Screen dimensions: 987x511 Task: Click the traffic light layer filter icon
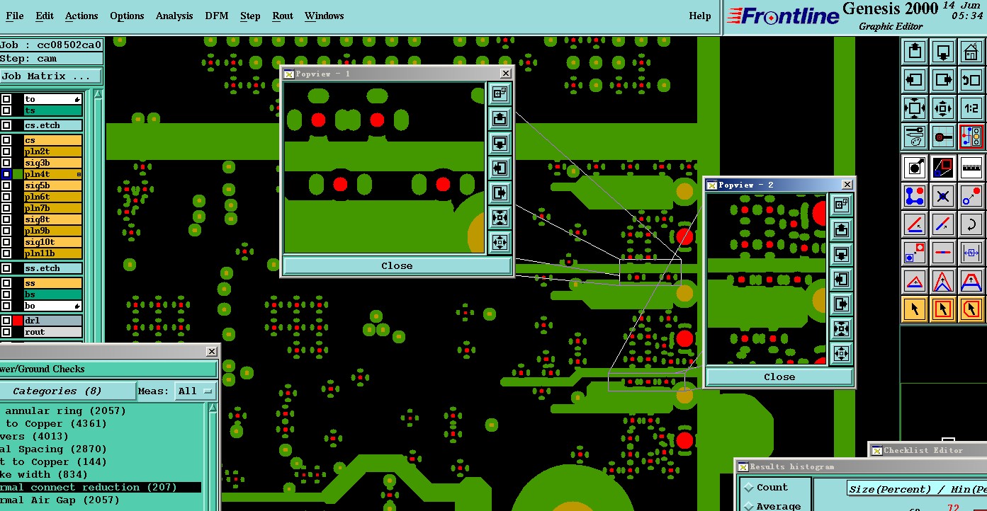971,137
